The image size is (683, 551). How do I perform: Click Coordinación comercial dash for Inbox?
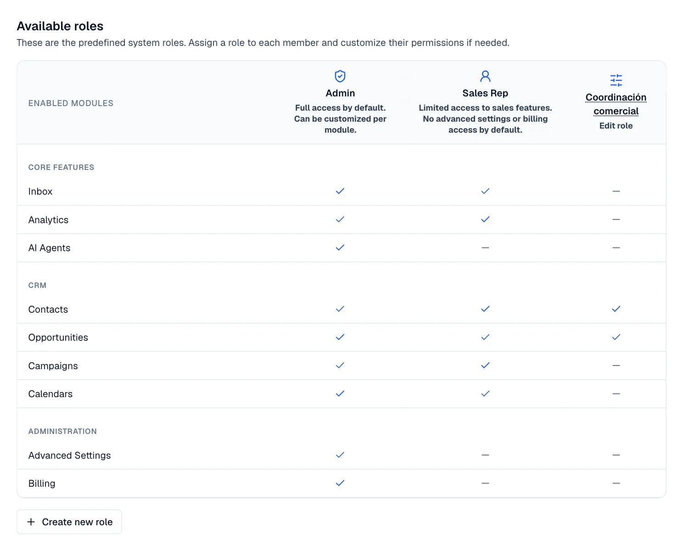(616, 191)
